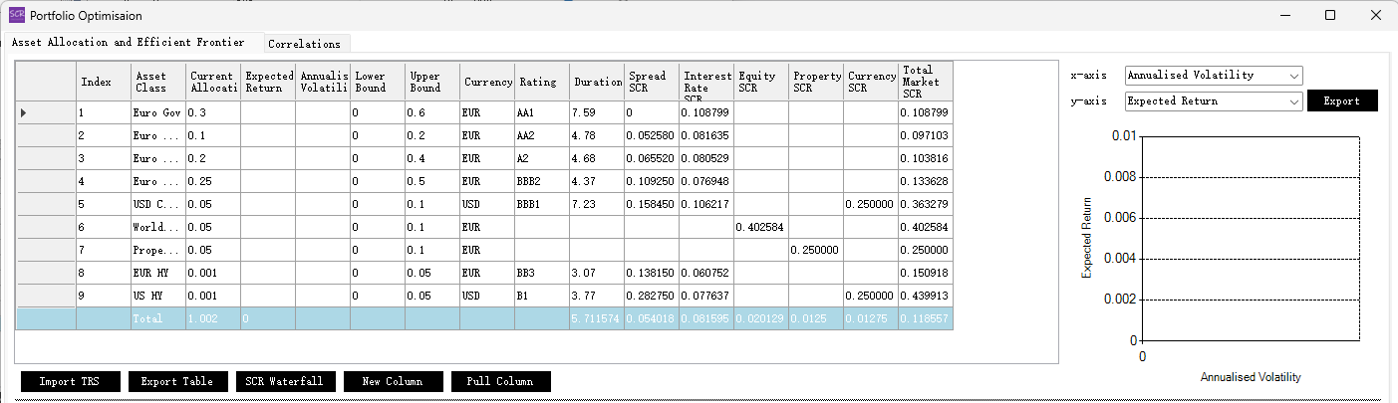1398x403 pixels.
Task: Open the x-axis Annualised Volatility dropdown
Action: click(x=1293, y=76)
